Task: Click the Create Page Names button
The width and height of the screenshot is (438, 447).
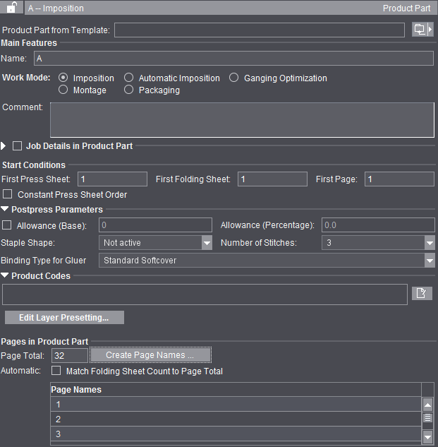Action: [x=150, y=355]
